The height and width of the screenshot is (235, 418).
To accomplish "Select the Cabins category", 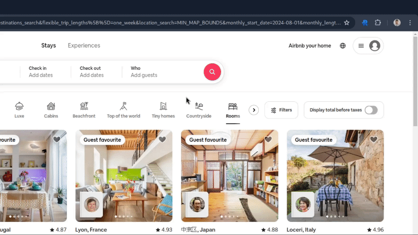I will (51, 110).
